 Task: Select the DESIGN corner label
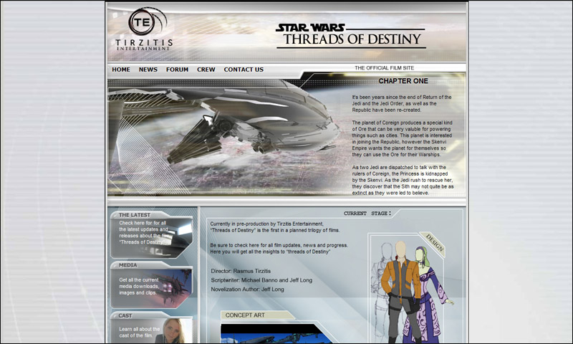point(434,243)
